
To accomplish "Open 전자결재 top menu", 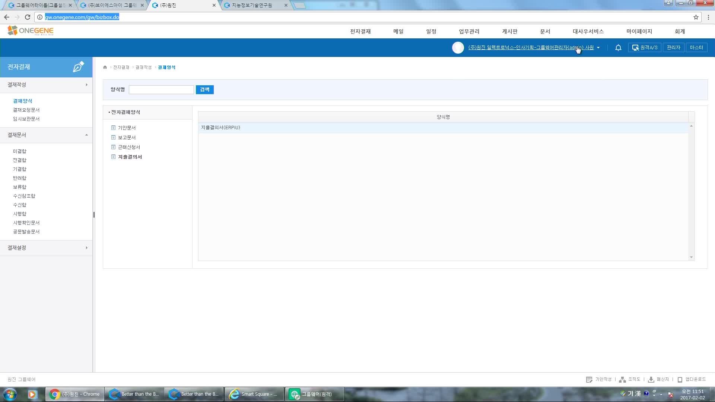I will pyautogui.click(x=360, y=31).
